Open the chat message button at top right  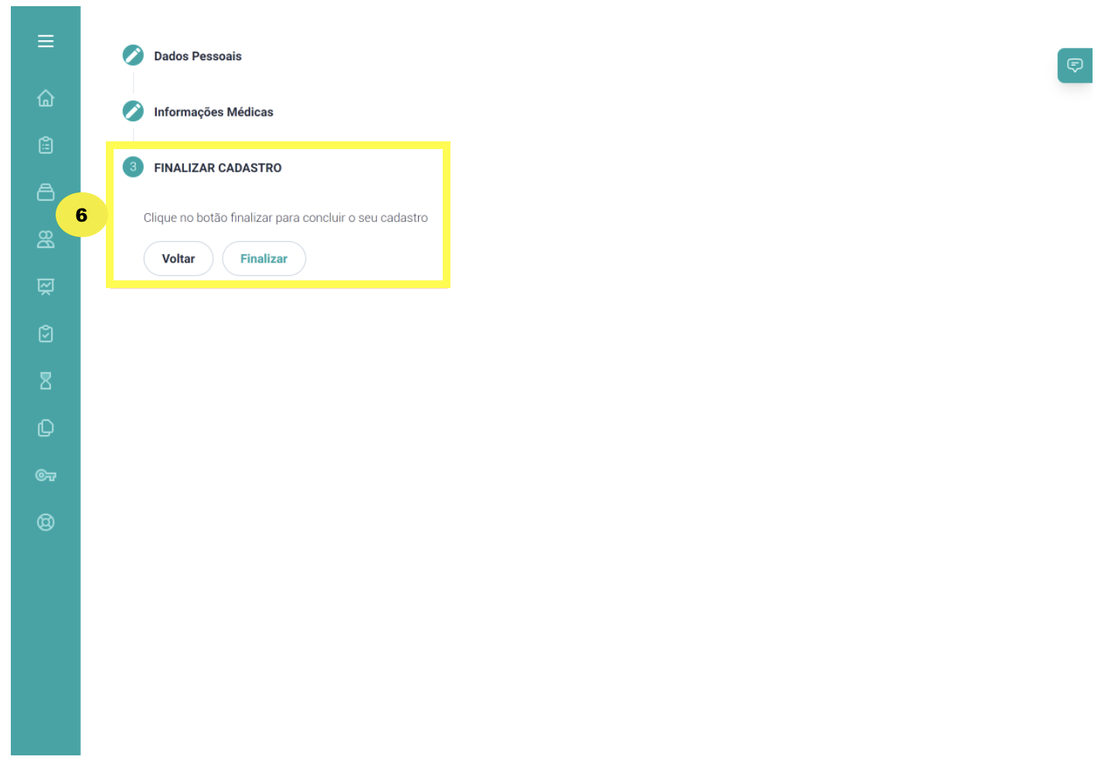pyautogui.click(x=1074, y=66)
